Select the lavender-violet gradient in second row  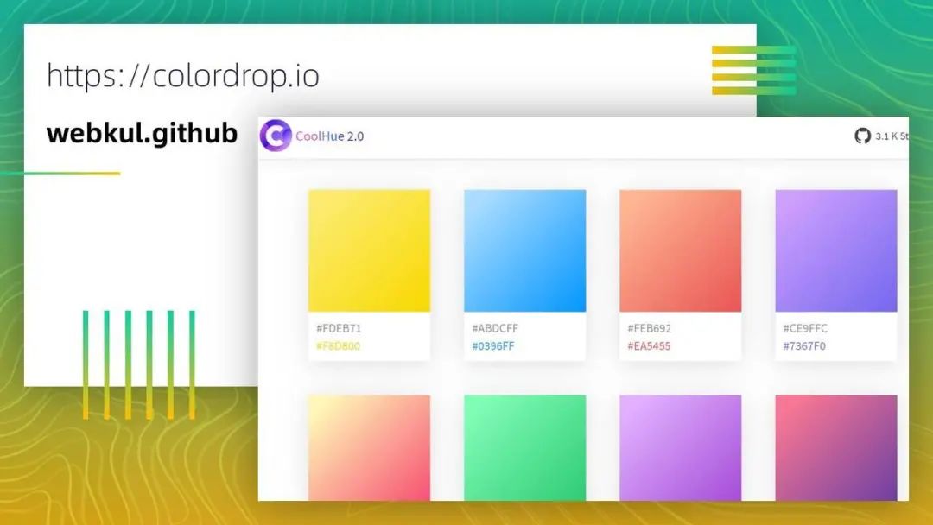pyautogui.click(x=680, y=447)
